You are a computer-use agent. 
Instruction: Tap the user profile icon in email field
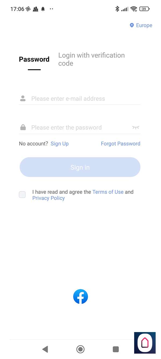click(x=23, y=99)
